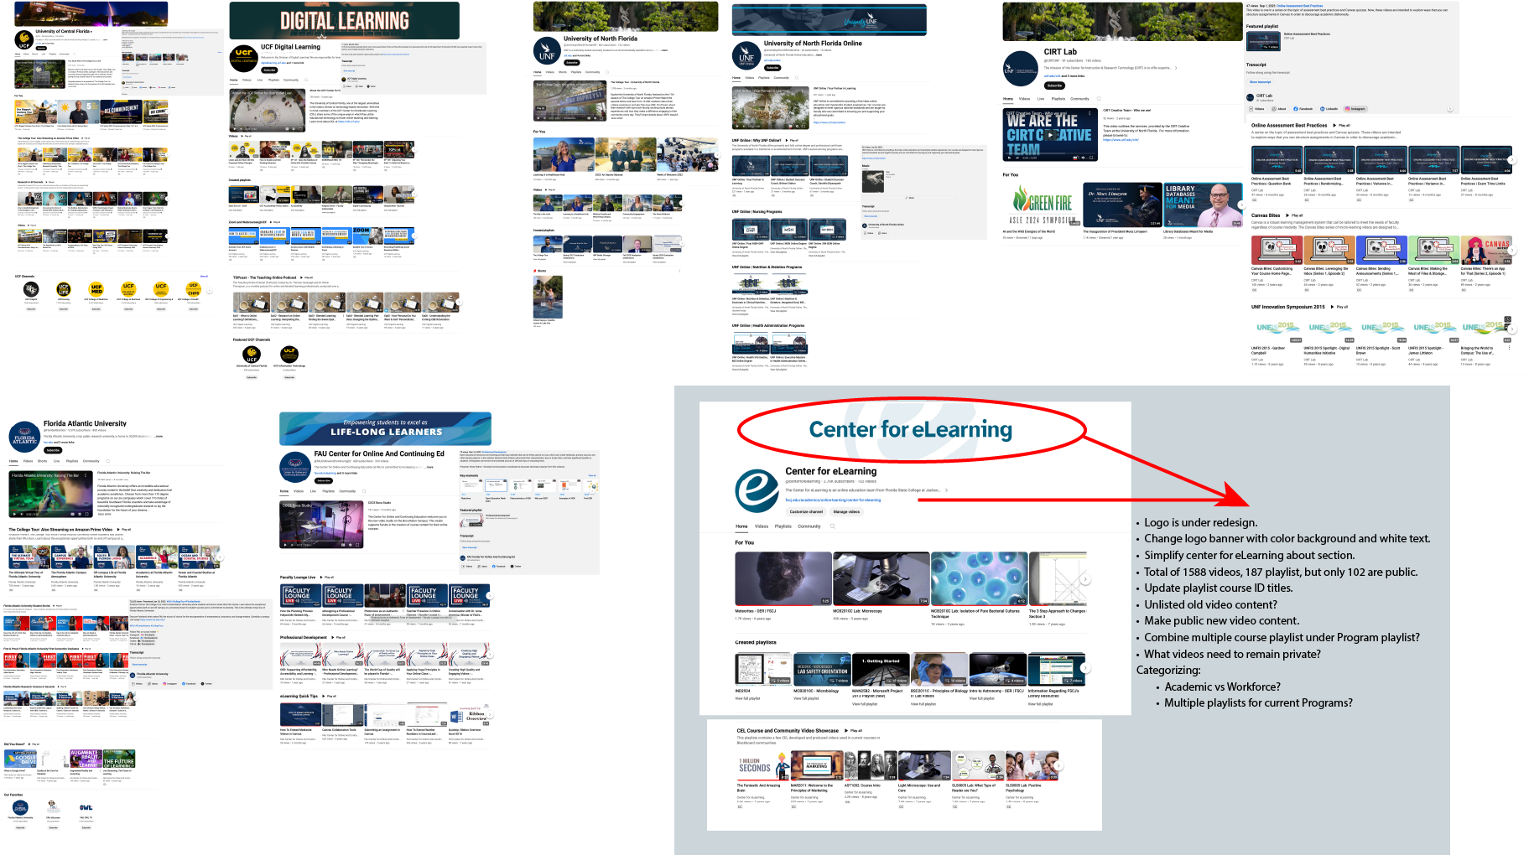This screenshot has width=1529, height=855.
Task: Enter fullscreen in CIRT Creative Team video player
Action: click(x=1091, y=158)
